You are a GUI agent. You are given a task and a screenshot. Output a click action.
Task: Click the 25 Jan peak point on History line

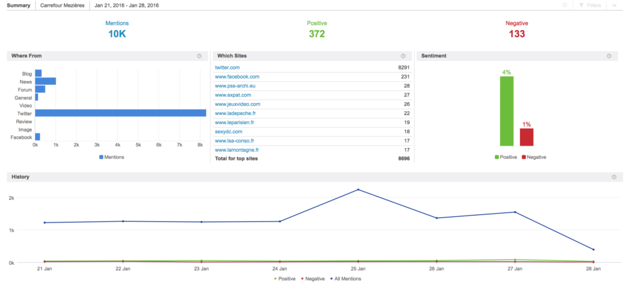pyautogui.click(x=358, y=190)
